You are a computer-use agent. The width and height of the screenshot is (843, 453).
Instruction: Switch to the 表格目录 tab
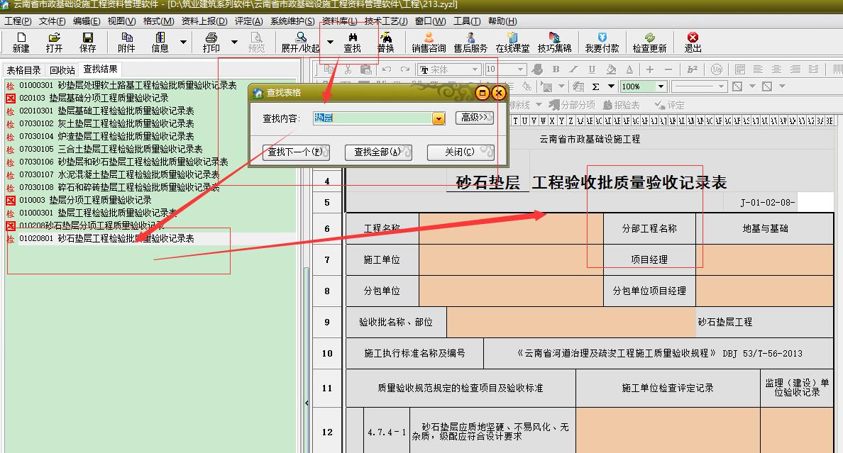tap(24, 70)
